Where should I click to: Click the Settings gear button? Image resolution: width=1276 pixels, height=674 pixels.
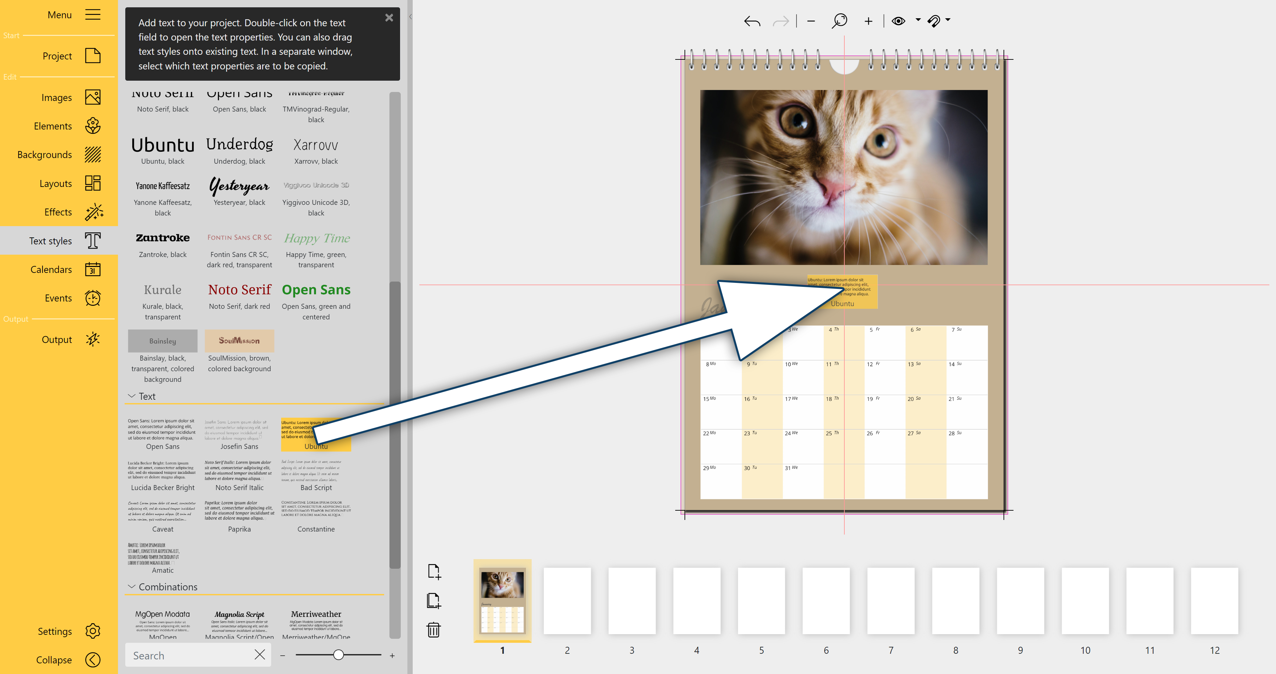pyautogui.click(x=93, y=631)
